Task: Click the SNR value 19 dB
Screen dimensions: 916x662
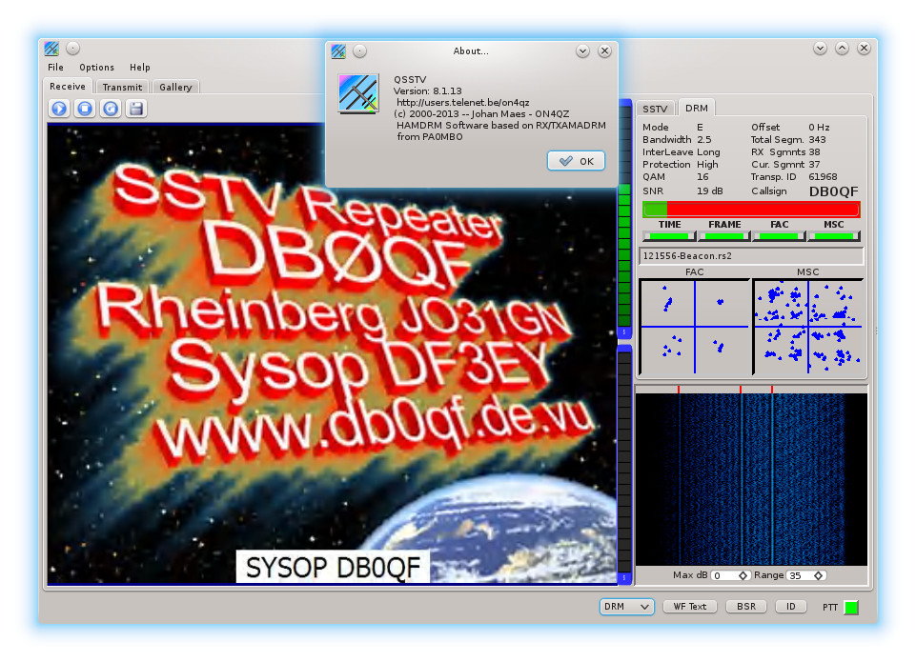Action: [x=710, y=191]
